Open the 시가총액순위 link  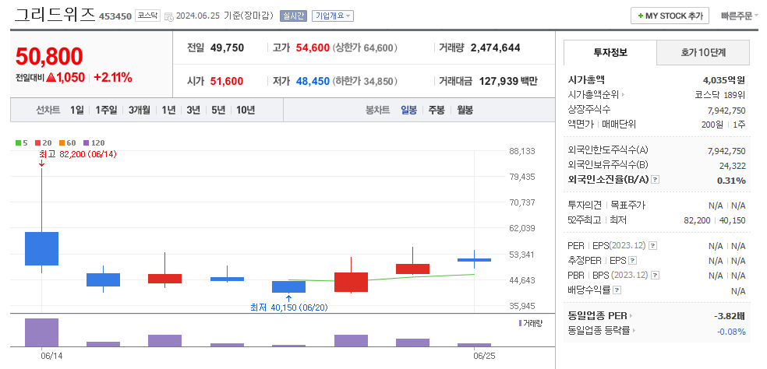pyautogui.click(x=596, y=95)
